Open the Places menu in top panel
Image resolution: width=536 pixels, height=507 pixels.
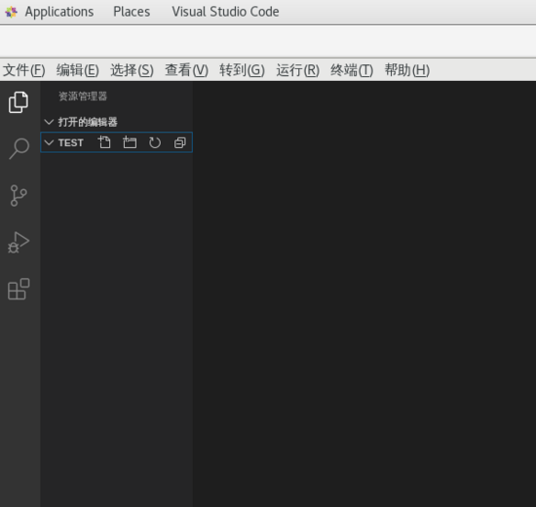tap(132, 12)
